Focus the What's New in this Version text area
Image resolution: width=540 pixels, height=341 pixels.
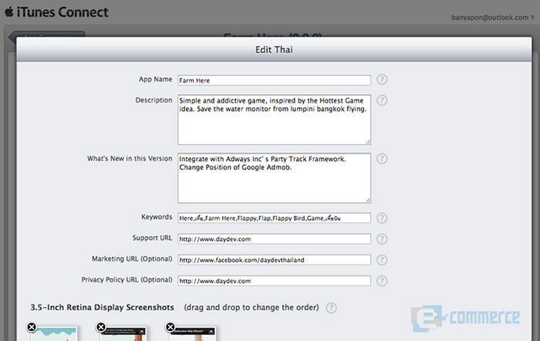pos(274,178)
